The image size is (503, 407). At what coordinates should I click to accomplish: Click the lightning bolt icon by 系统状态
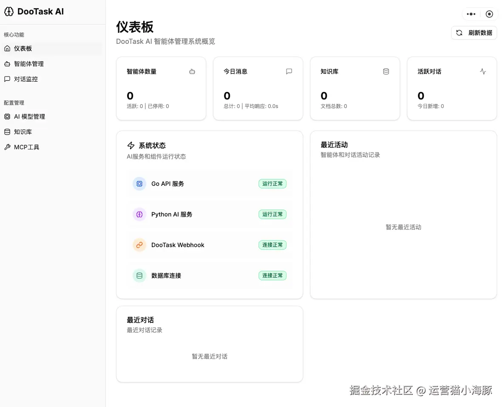coord(131,145)
